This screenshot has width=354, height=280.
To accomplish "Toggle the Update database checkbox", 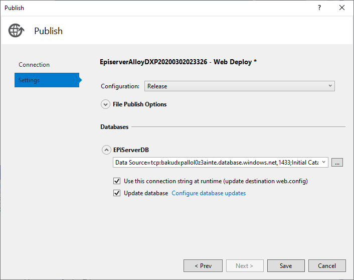I will tap(117, 193).
